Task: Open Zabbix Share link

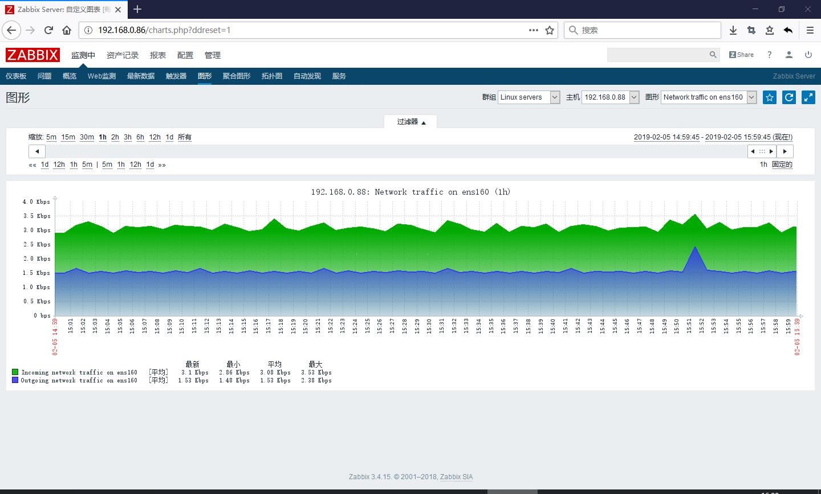Action: pos(741,55)
